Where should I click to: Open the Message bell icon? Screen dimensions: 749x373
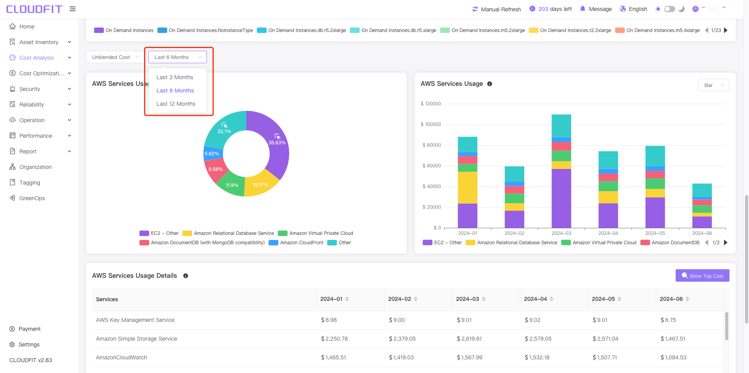point(583,9)
